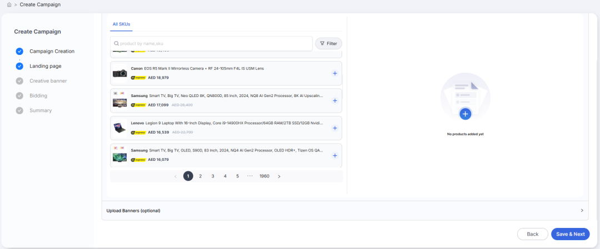Open the Bidding step
This screenshot has height=249, width=600.
tap(38, 96)
